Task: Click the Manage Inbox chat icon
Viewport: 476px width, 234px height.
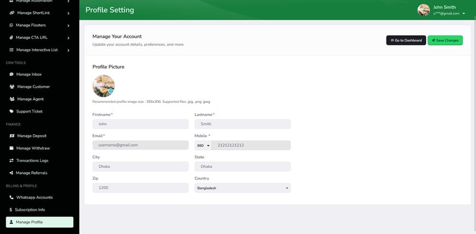Action: pyautogui.click(x=11, y=75)
